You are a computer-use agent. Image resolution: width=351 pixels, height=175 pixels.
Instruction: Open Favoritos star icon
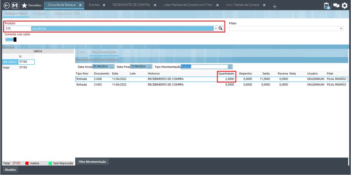[24, 5]
